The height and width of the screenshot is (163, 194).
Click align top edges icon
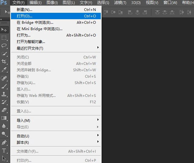[x=106, y=12]
